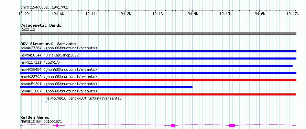Click the MAP3K15 exon near 19410k
The height and width of the screenshot is (129, 306).
click(x=57, y=126)
